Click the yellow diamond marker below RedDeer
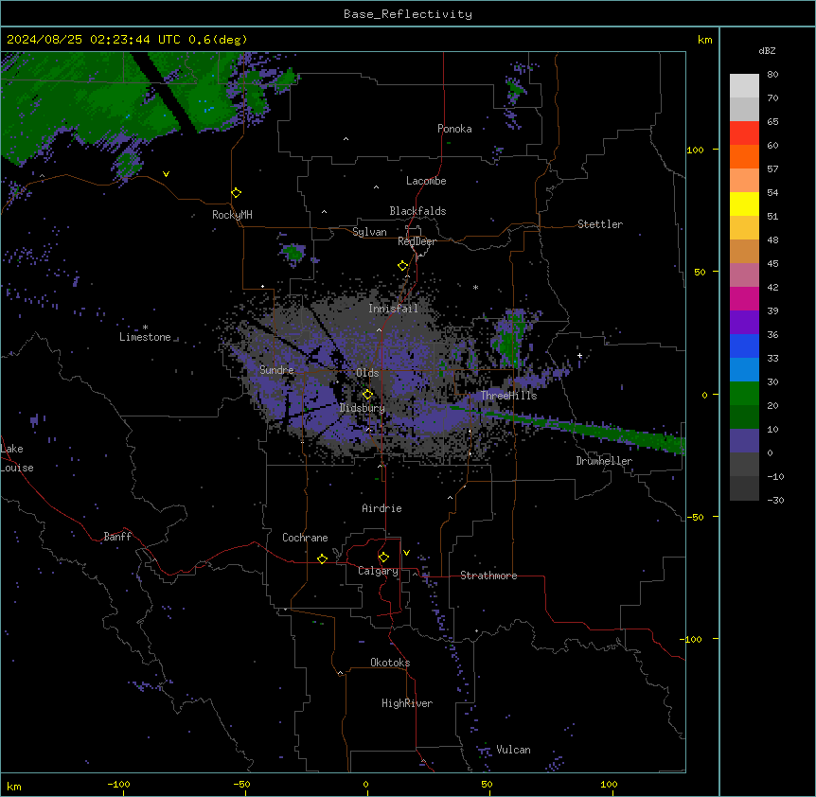816x797 pixels. 402,266
